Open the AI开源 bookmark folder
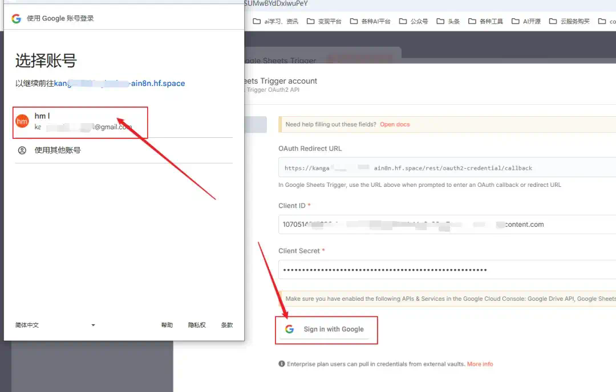616x392 pixels. click(526, 21)
